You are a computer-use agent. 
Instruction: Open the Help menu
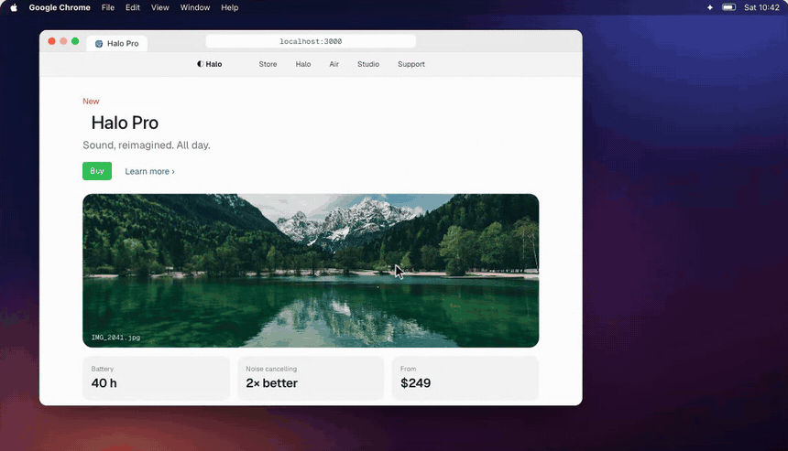click(x=230, y=7)
